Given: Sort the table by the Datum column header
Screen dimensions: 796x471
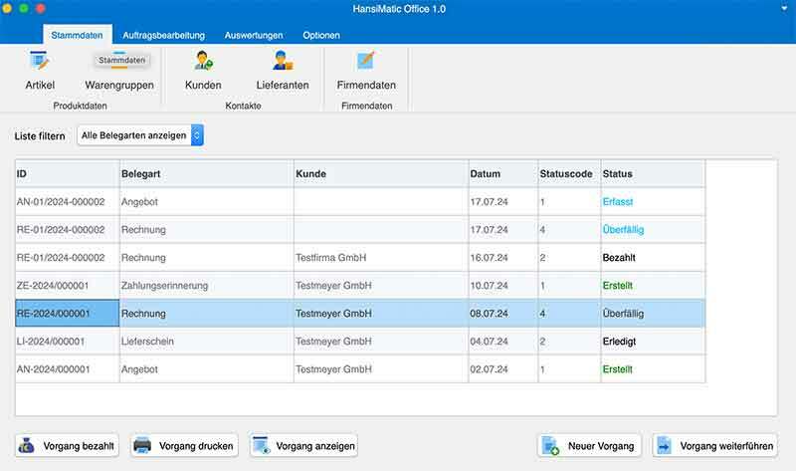Looking at the screenshot, I should pyautogui.click(x=501, y=173).
